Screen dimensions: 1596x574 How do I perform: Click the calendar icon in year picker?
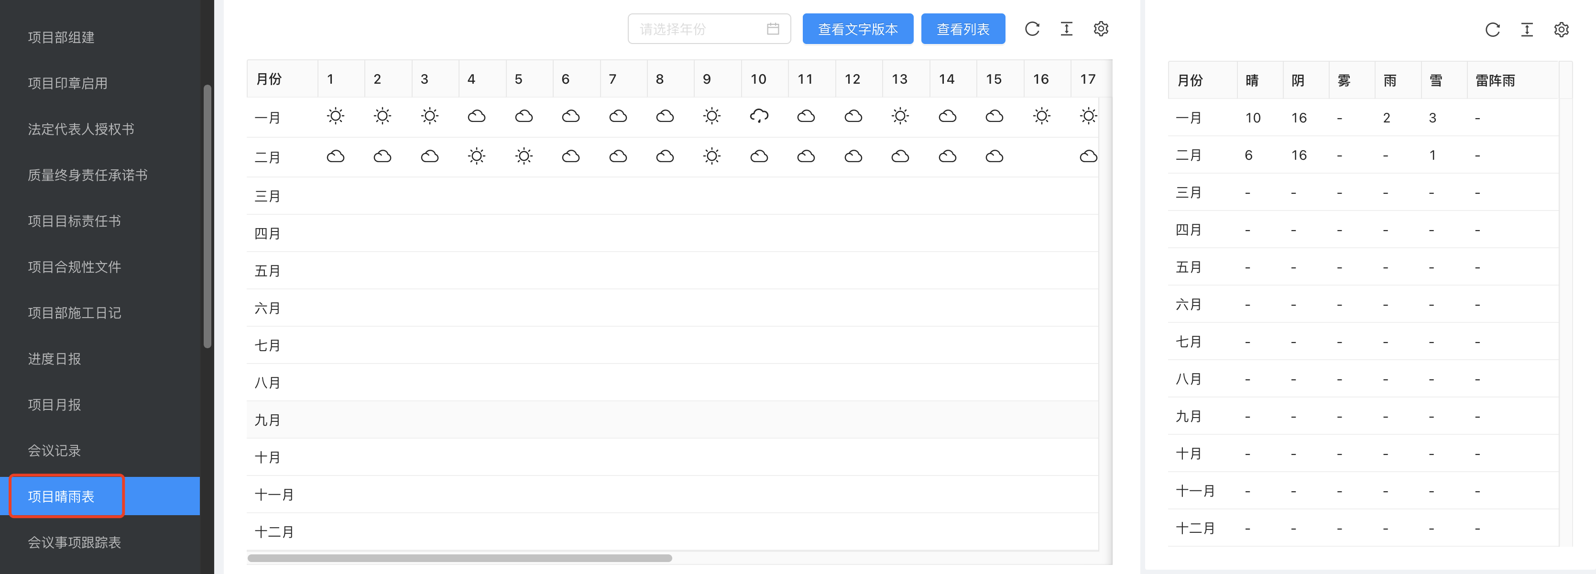pyautogui.click(x=773, y=29)
